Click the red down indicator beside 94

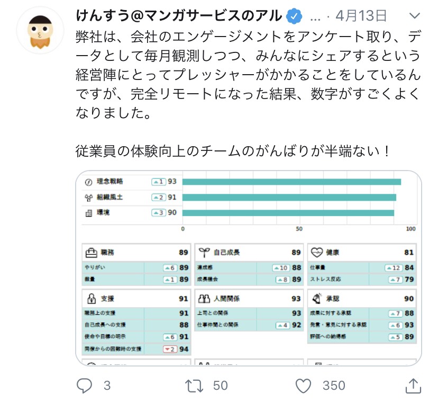point(170,349)
